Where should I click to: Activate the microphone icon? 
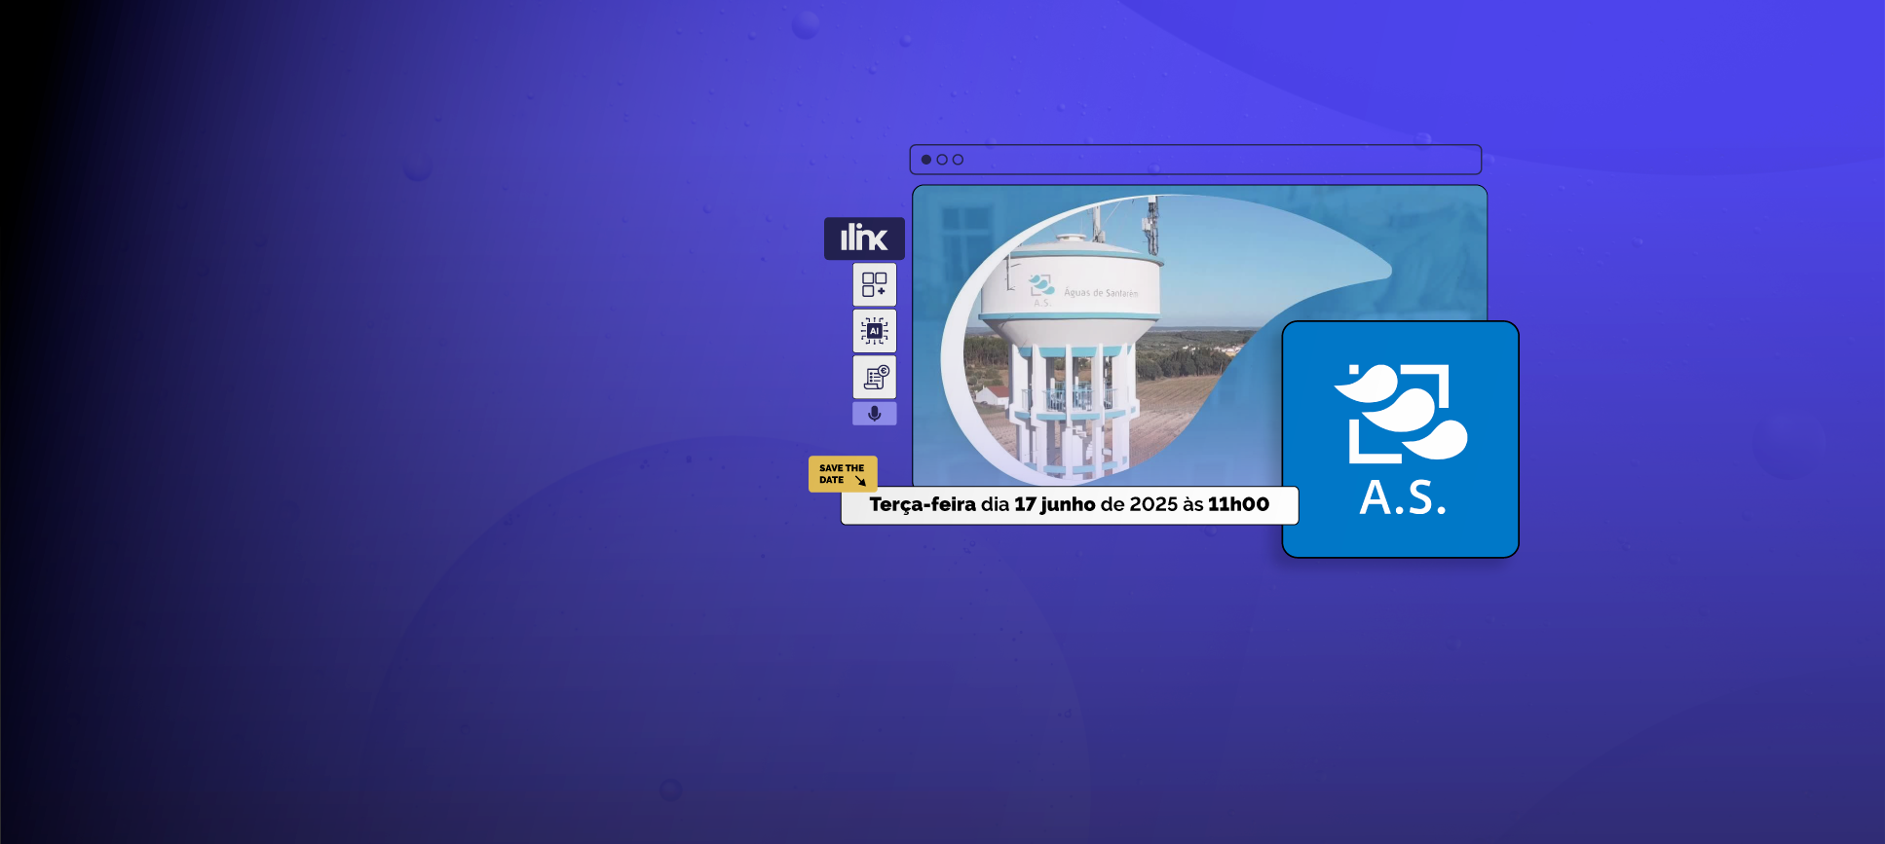[x=875, y=414]
